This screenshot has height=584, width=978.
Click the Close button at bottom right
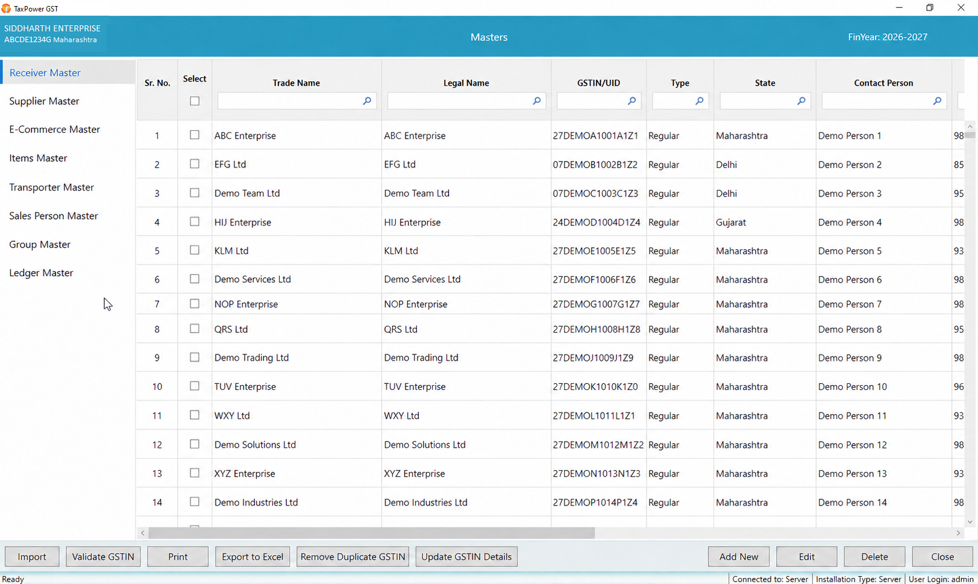942,556
